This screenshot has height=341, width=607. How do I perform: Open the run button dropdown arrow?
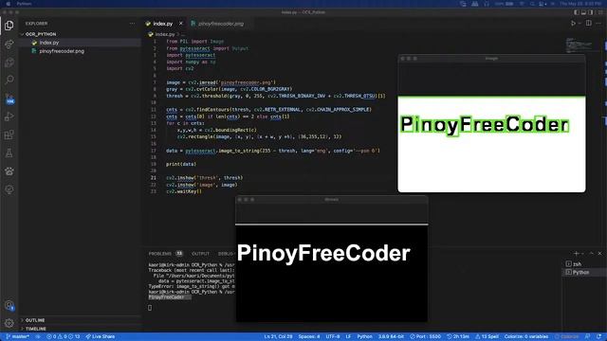click(579, 23)
